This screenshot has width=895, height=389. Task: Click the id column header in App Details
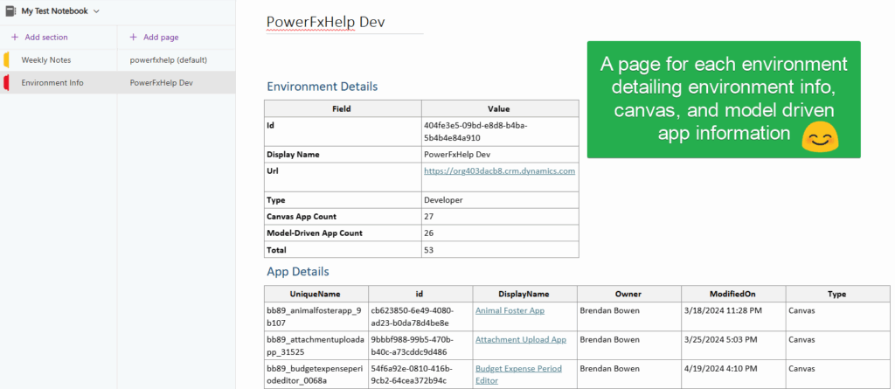pyautogui.click(x=420, y=295)
